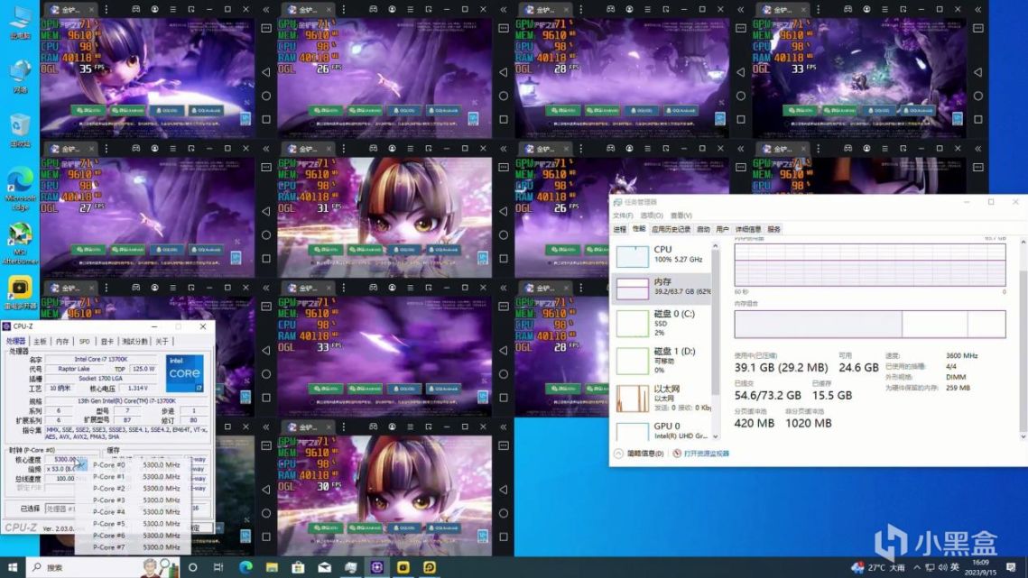Collapse the sidebar chevron of the 30 FPS emulator
This screenshot has width=1028, height=578.
(x=504, y=427)
